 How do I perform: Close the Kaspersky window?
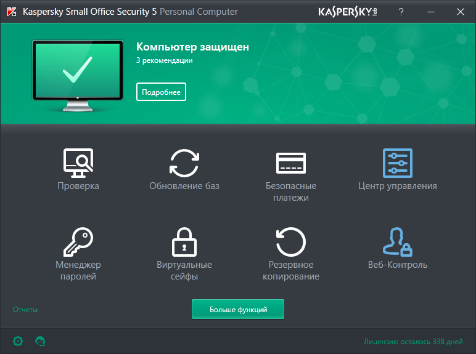pyautogui.click(x=460, y=12)
